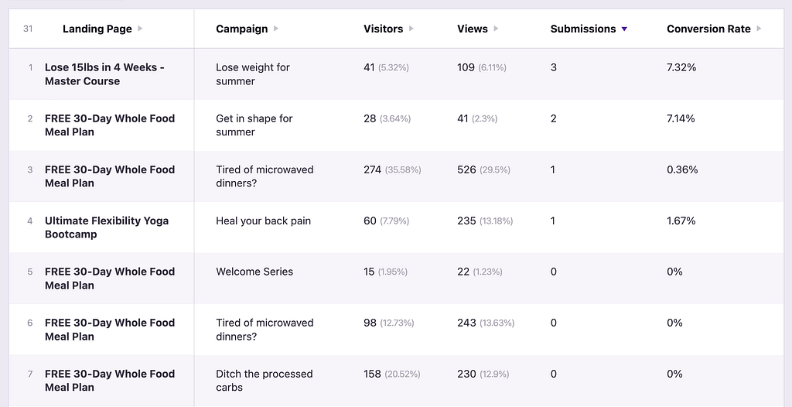Click sort arrow next to Conversion Rate
The image size is (792, 407).
click(760, 29)
